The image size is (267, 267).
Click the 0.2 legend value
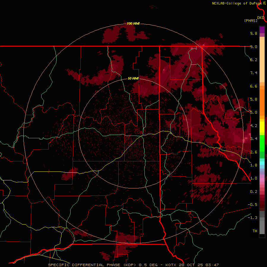(x=254, y=192)
